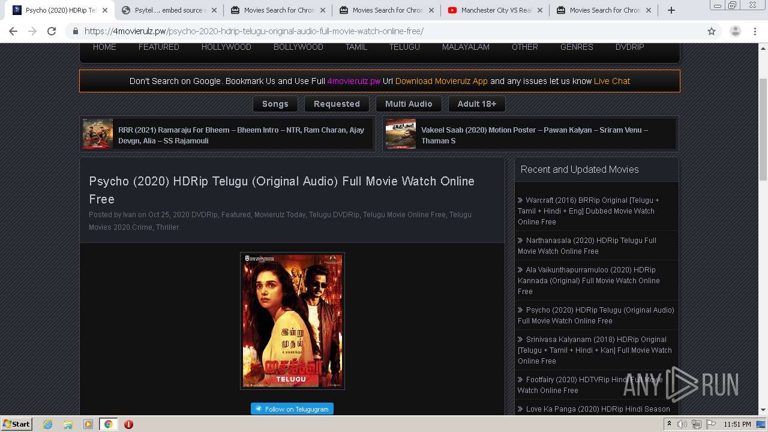768x432 pixels.
Task: Switch to the first Movies Search for Chrome tab
Action: click(278, 10)
